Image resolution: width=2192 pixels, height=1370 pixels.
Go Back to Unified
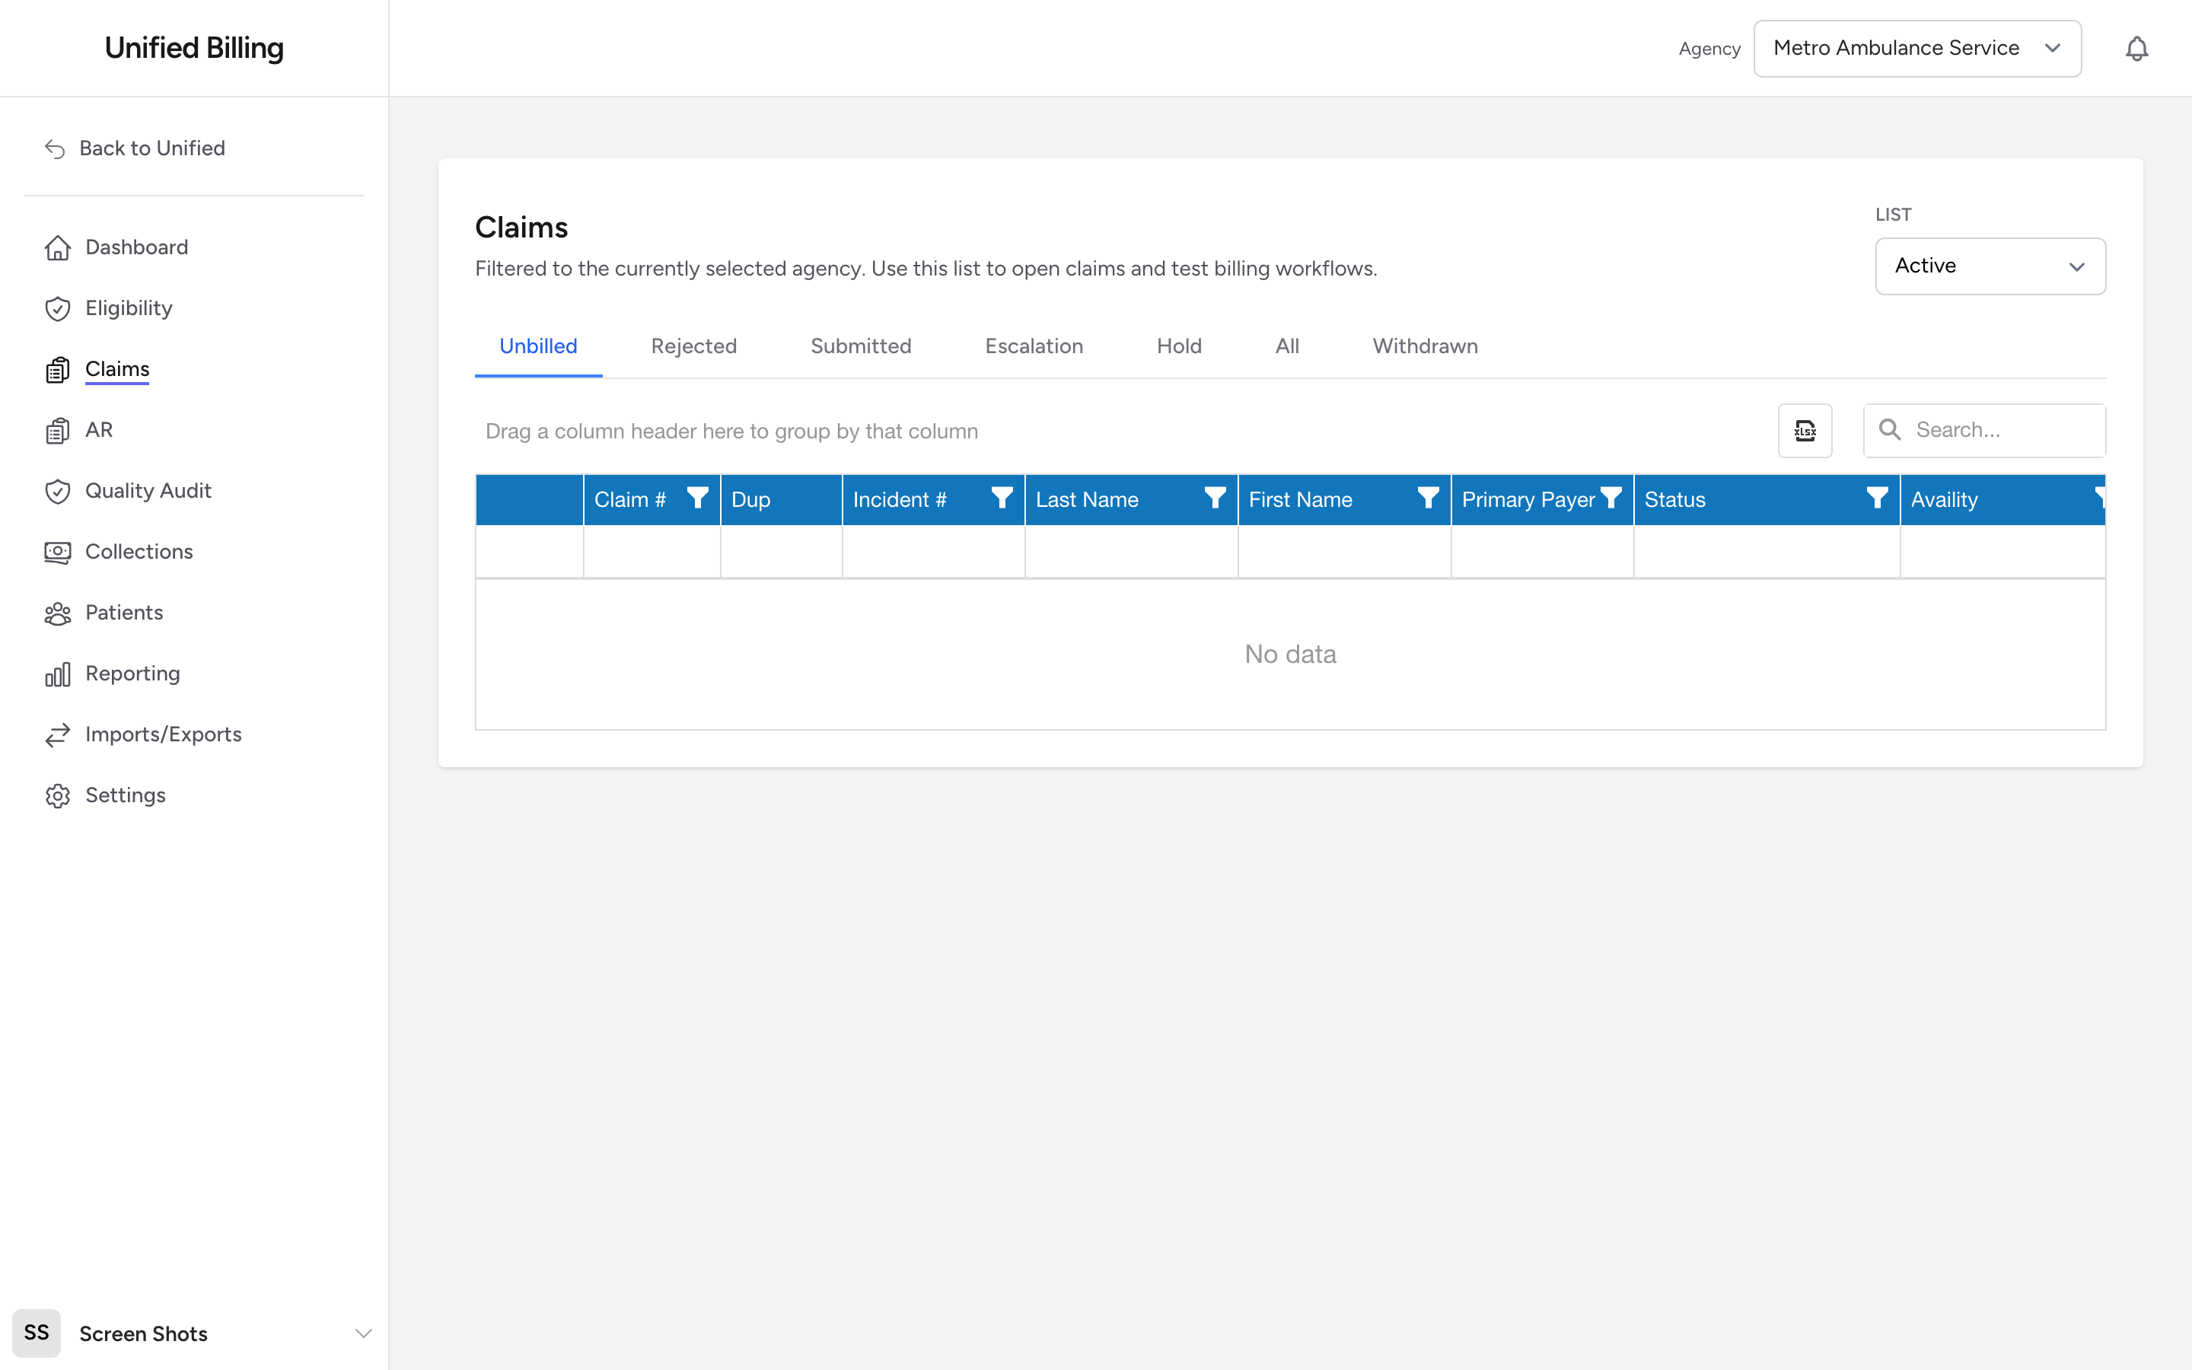pyautogui.click(x=134, y=148)
